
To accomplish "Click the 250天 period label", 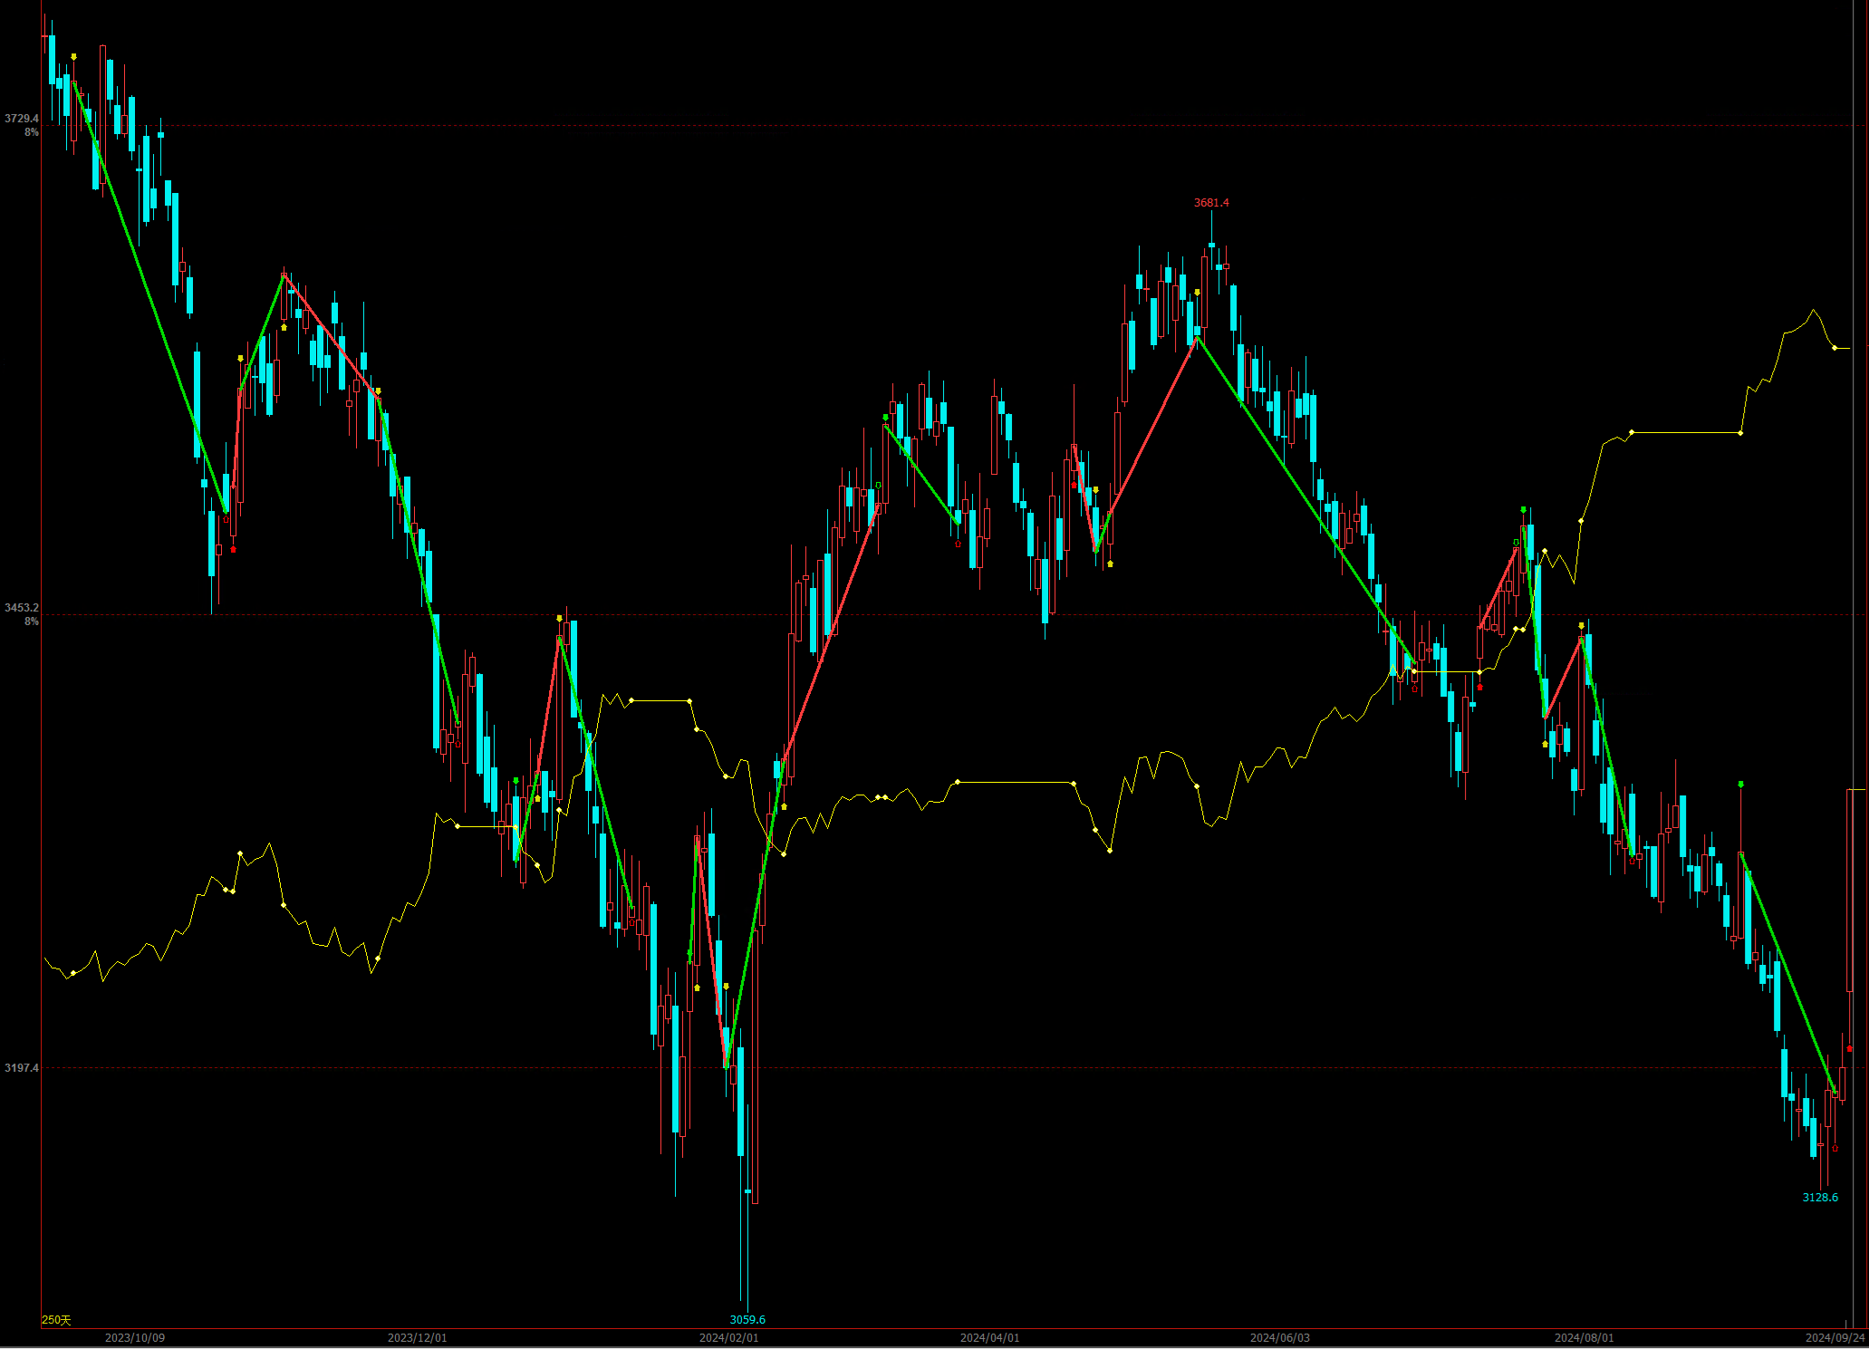I will click(56, 1320).
